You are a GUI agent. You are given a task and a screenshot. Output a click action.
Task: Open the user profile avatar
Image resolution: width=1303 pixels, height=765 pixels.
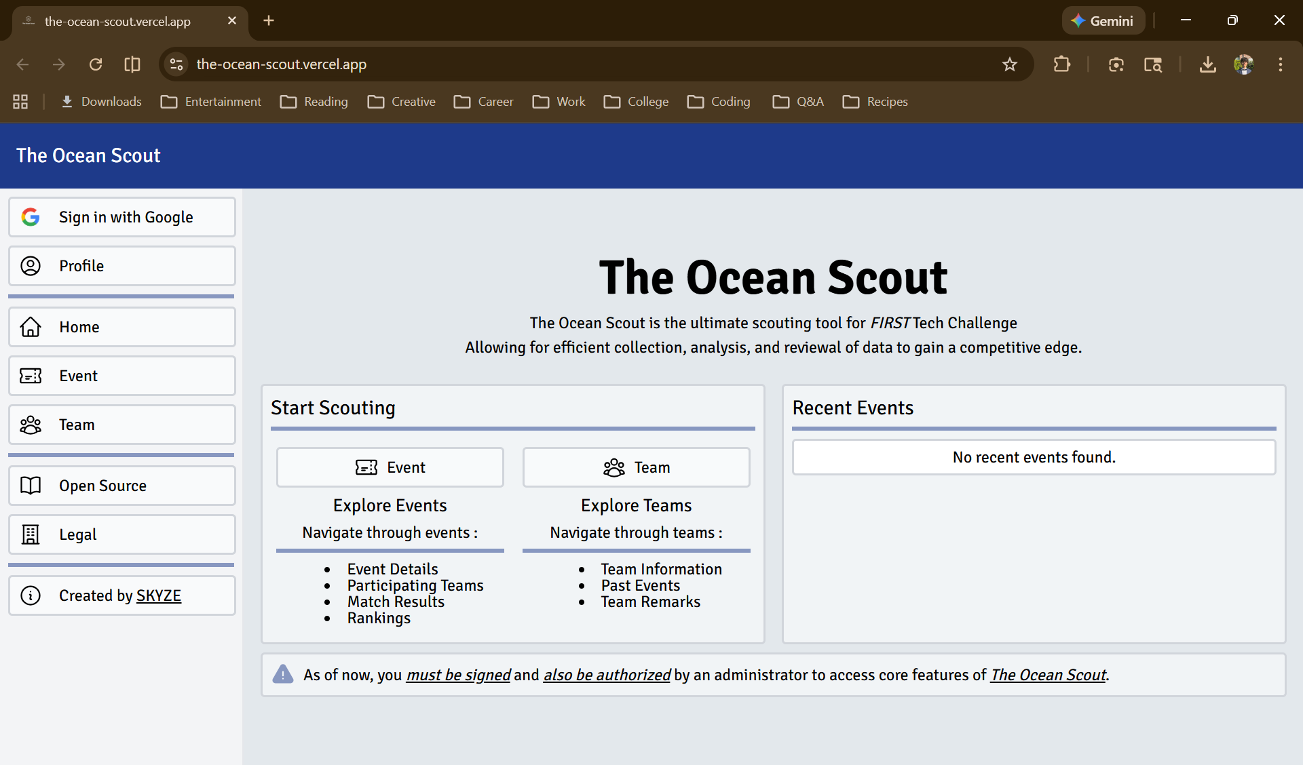pos(1244,64)
